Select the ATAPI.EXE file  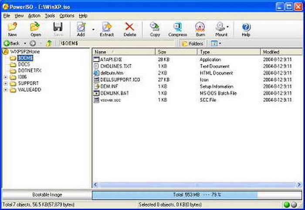[111, 60]
